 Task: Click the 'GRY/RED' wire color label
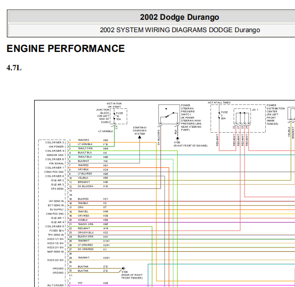[83, 216]
